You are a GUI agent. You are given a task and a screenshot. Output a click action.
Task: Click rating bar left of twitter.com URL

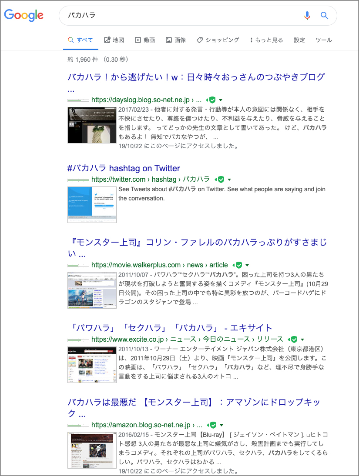point(78,180)
